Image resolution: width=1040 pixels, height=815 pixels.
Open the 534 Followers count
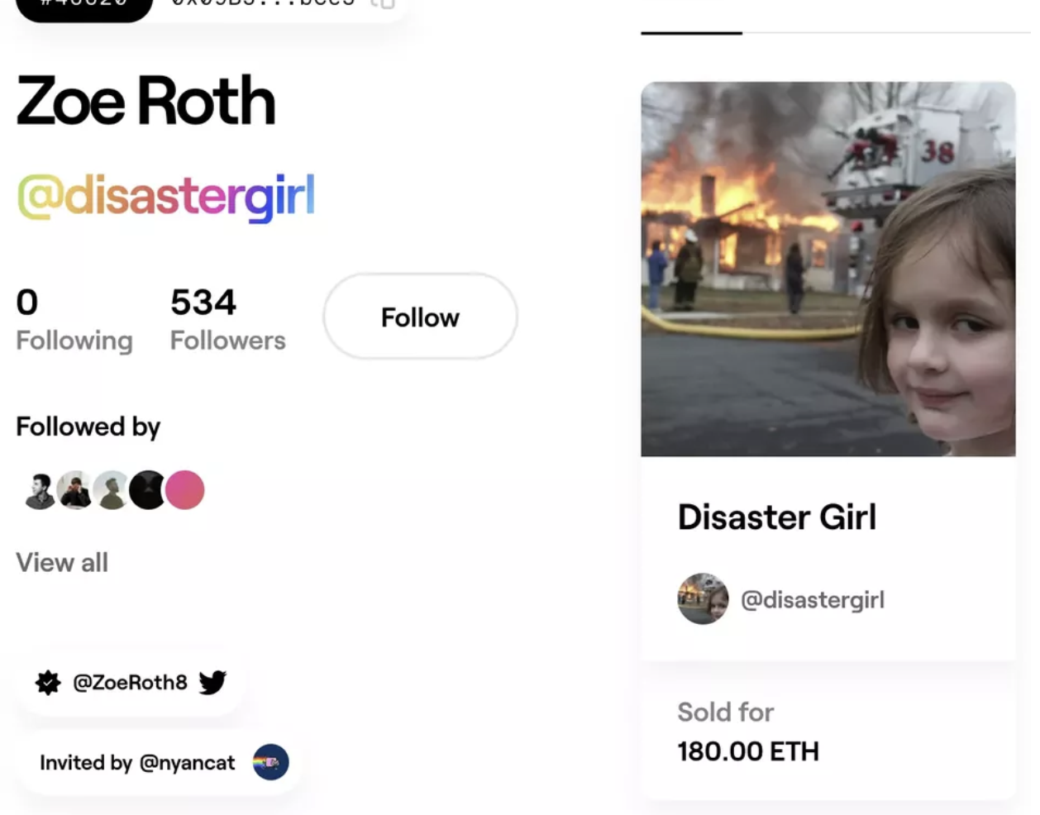(x=227, y=320)
